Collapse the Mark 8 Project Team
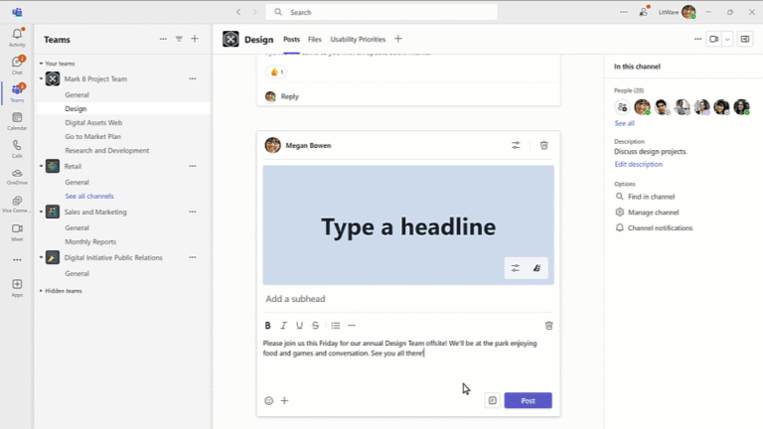Viewport: 763px width, 429px height. click(x=41, y=78)
